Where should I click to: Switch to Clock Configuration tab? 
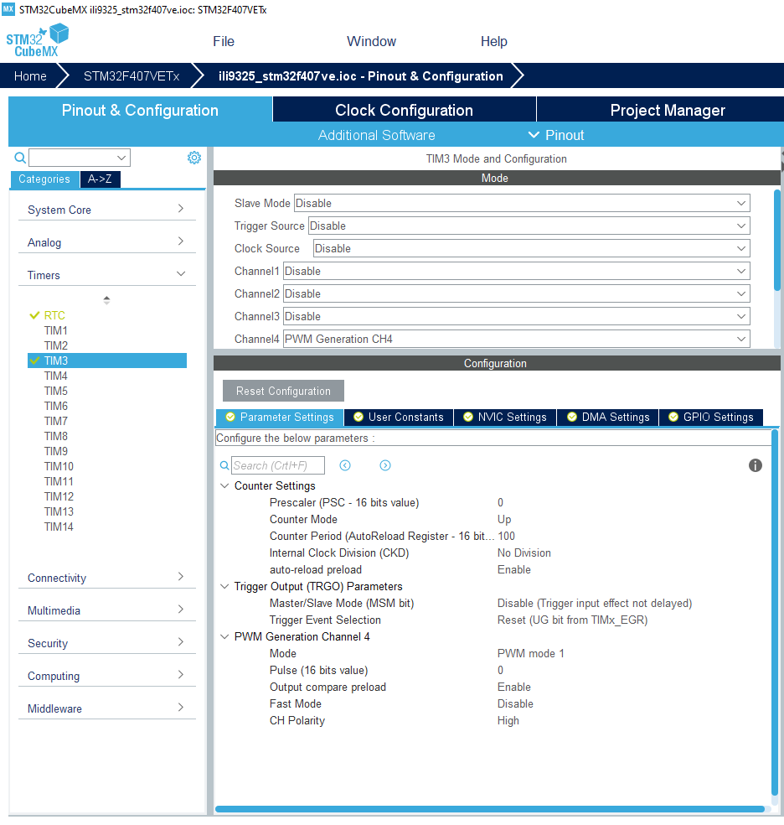click(404, 110)
